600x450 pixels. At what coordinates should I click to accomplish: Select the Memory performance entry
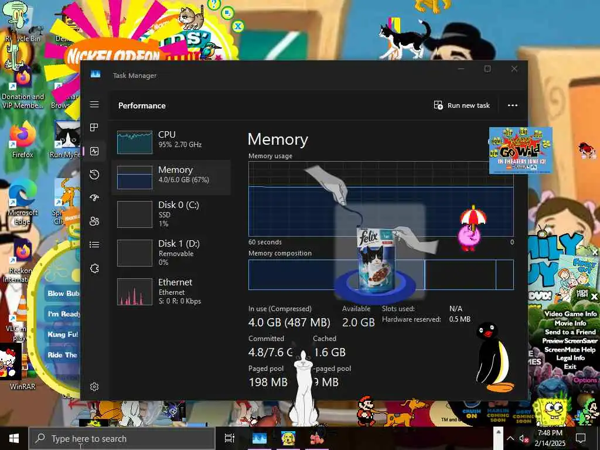(x=171, y=177)
